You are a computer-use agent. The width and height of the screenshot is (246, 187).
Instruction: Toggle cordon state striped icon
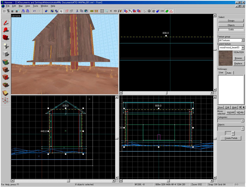[x=92, y=11]
